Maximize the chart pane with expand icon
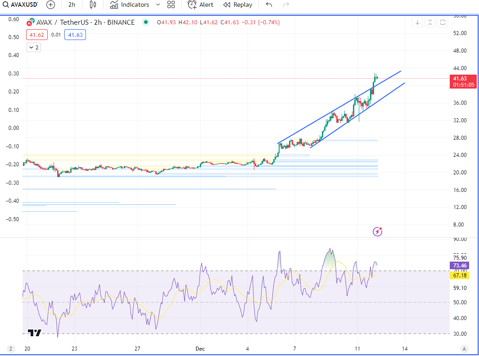 430,22
